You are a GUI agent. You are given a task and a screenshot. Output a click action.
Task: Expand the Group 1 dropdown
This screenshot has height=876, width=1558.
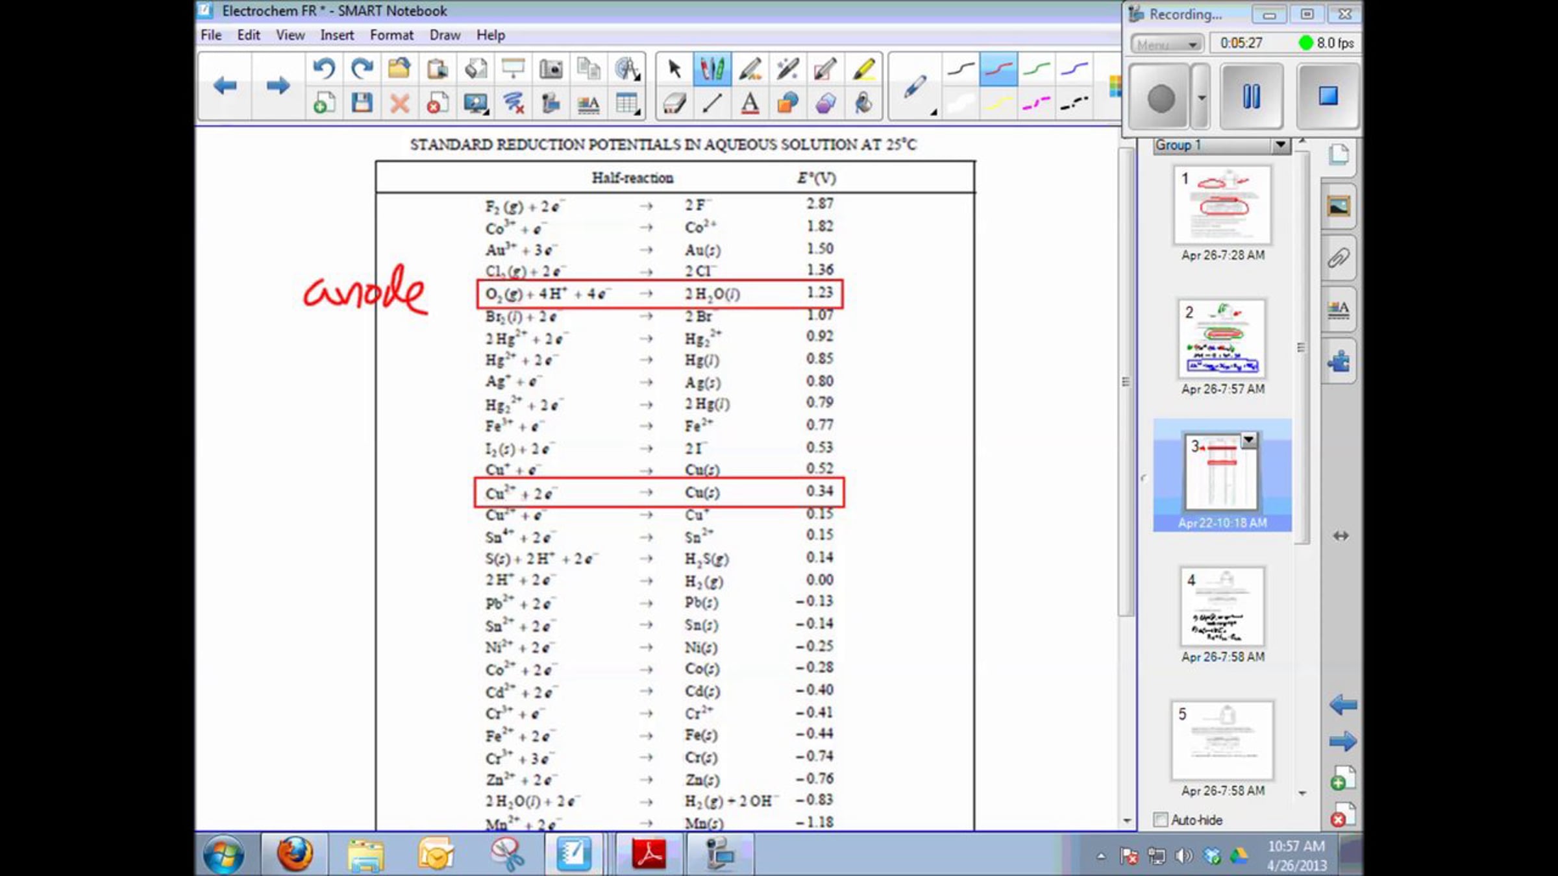(1280, 145)
